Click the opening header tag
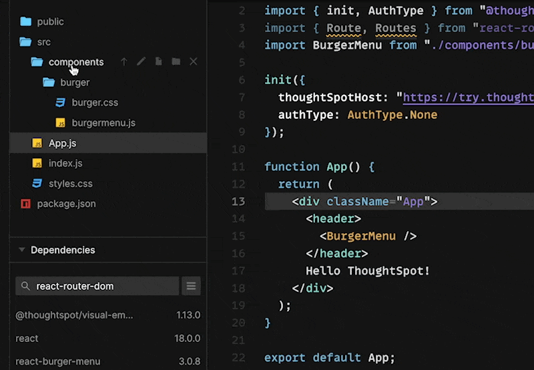The height and width of the screenshot is (370, 534). (x=333, y=219)
